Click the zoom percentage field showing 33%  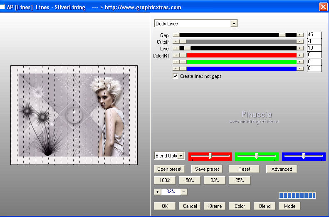171,192
